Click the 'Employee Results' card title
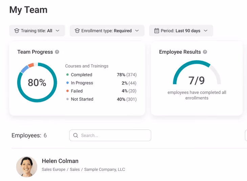The height and width of the screenshot is (181, 247). pos(180,52)
